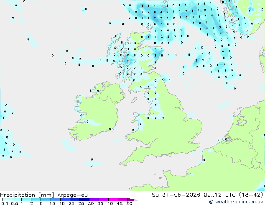Select the 2–5 mm legend swatch

[x=36, y=200]
